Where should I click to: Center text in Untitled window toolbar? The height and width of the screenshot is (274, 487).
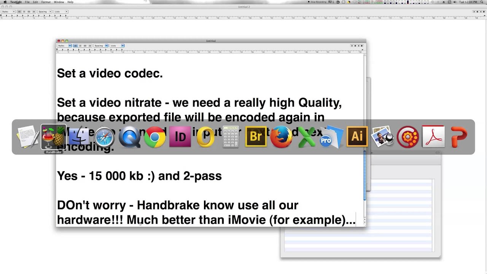80,46
